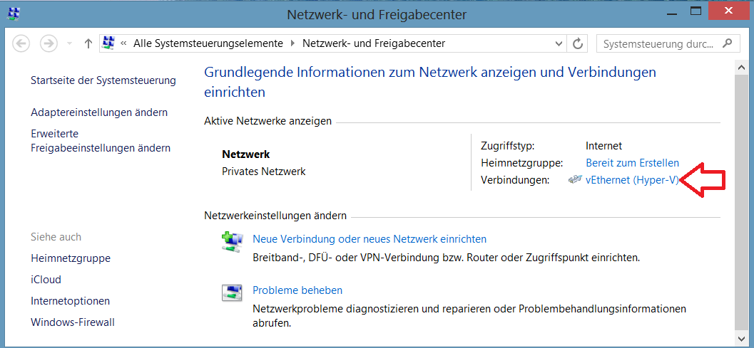Expand the breadcrumb chevron before Alle Systemsteuerungselemente
754x348 pixels.
point(123,43)
